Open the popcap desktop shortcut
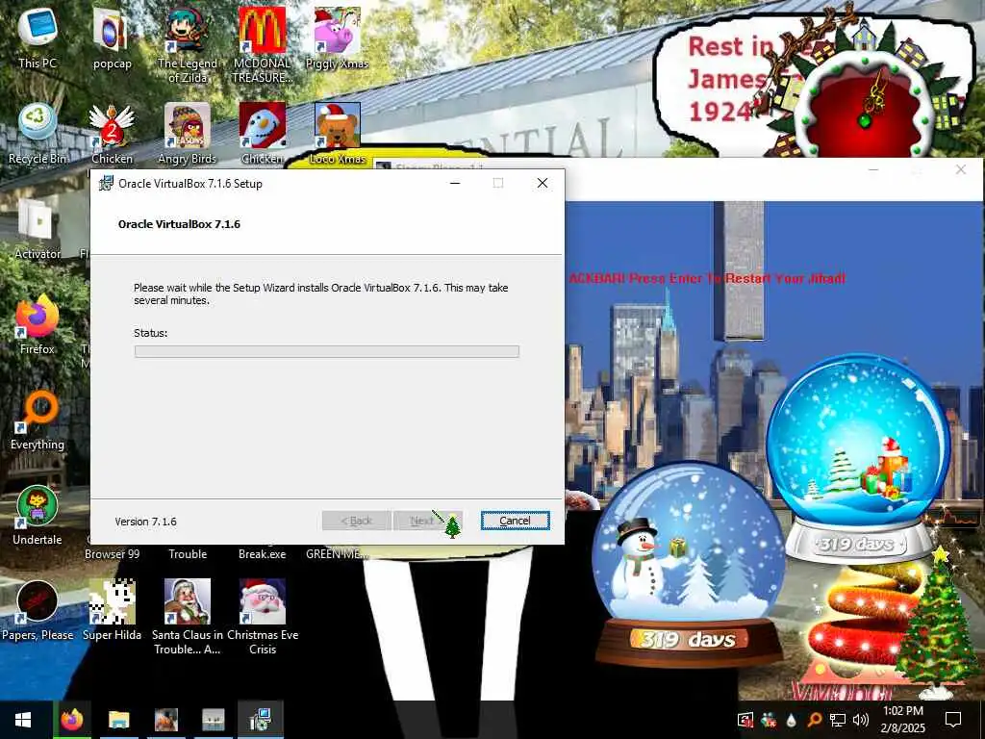The image size is (985, 739). pos(112,38)
